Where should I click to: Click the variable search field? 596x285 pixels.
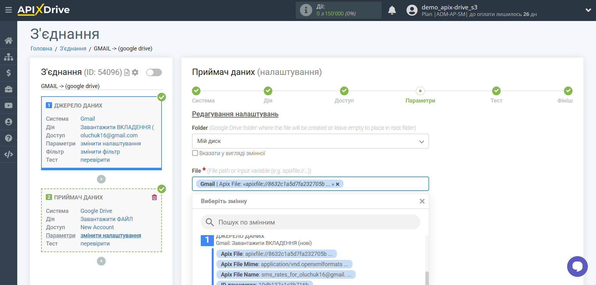point(310,222)
